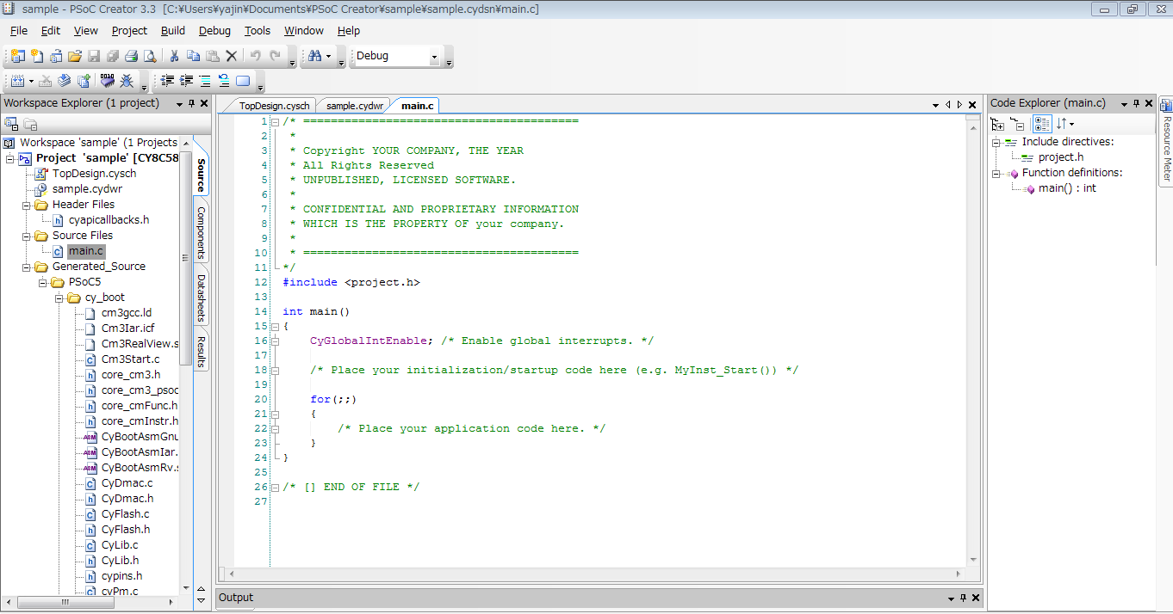Click the New Project toolbar icon

point(17,56)
